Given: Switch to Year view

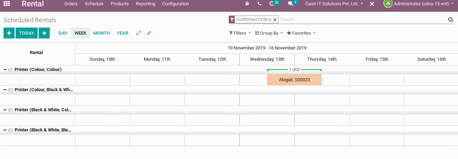Looking at the screenshot, I should click(122, 33).
